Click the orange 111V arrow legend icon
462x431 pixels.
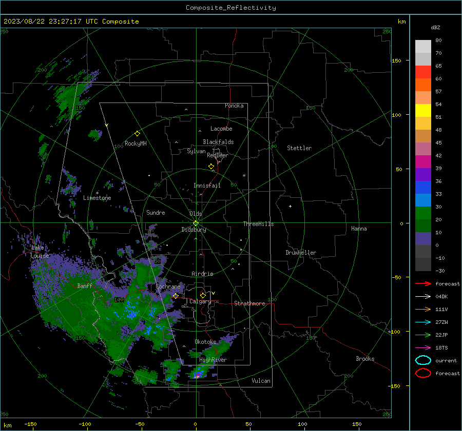pos(423,309)
